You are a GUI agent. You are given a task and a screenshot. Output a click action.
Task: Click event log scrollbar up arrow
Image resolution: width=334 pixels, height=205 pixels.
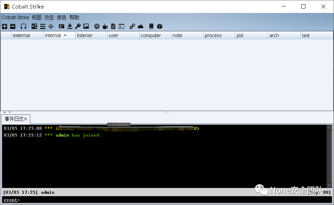point(329,128)
